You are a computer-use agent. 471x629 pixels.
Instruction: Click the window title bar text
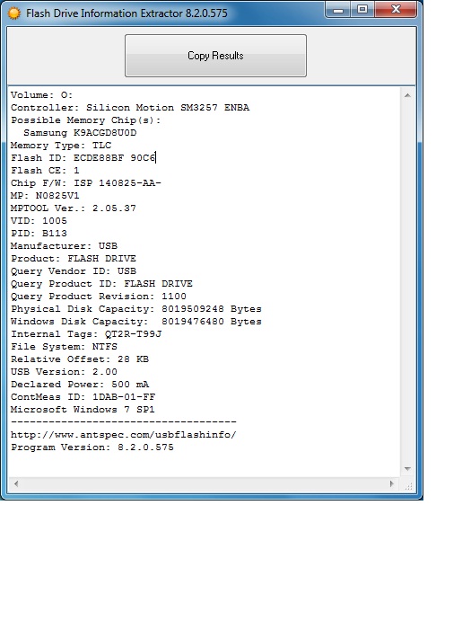(x=126, y=13)
